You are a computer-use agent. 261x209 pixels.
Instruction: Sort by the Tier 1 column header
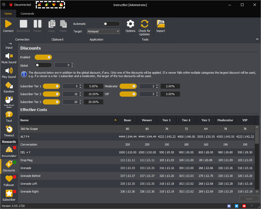(167, 120)
